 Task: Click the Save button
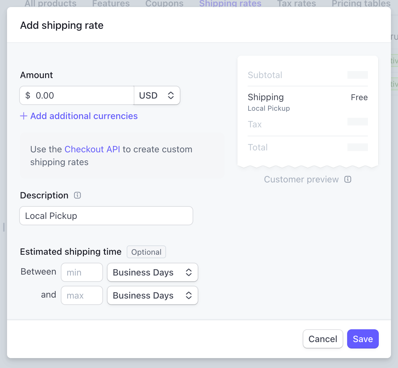363,339
